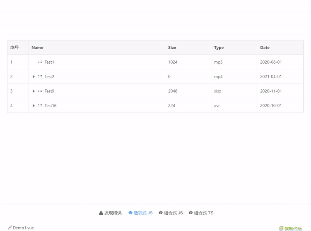Click the warning triangle icon for 发现错误

[101, 213]
